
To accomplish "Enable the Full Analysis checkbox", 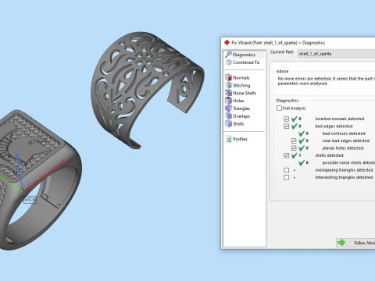I will point(279,108).
